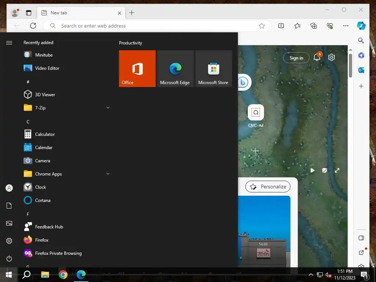Screen dimensions: 376x282
Task: Open the Microsoft Store tile
Action: coord(214,69)
